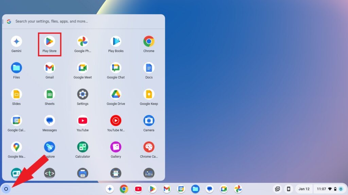Open quick settings via the 11:07 status area
This screenshot has height=195, width=348.
(x=330, y=189)
